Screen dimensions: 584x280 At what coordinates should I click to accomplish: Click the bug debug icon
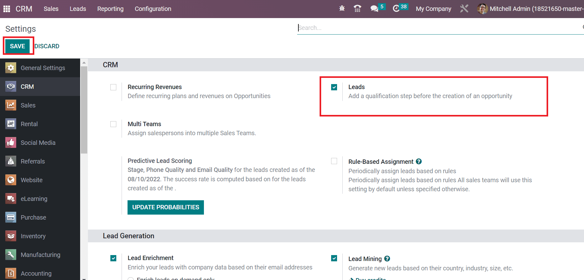[x=342, y=9]
